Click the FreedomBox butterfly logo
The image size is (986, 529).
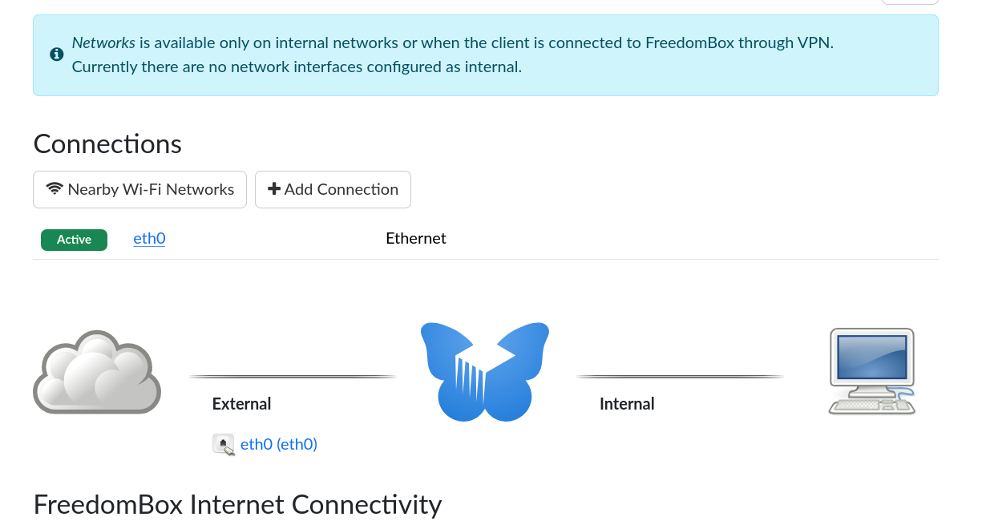[x=485, y=372]
